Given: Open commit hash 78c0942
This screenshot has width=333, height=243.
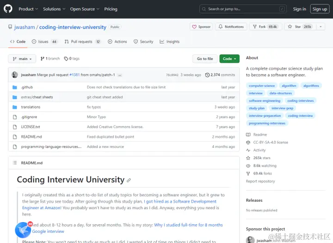Looking at the screenshot, I should [x=172, y=75].
